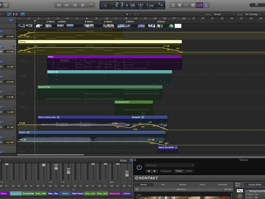
Task: Toggle the automation view button
Action: coord(9,14)
